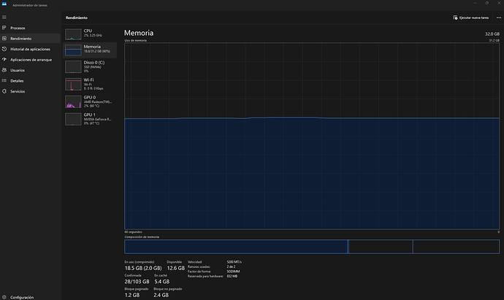Click the 12.6 GB Disponible value
Image resolution: width=504 pixels, height=300 pixels.
[176, 268]
